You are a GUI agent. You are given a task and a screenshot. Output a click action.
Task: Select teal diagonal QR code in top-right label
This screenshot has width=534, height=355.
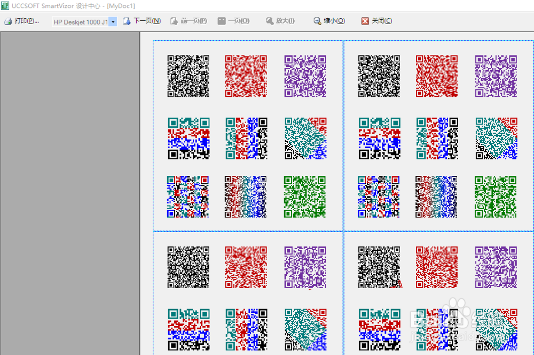click(496, 138)
